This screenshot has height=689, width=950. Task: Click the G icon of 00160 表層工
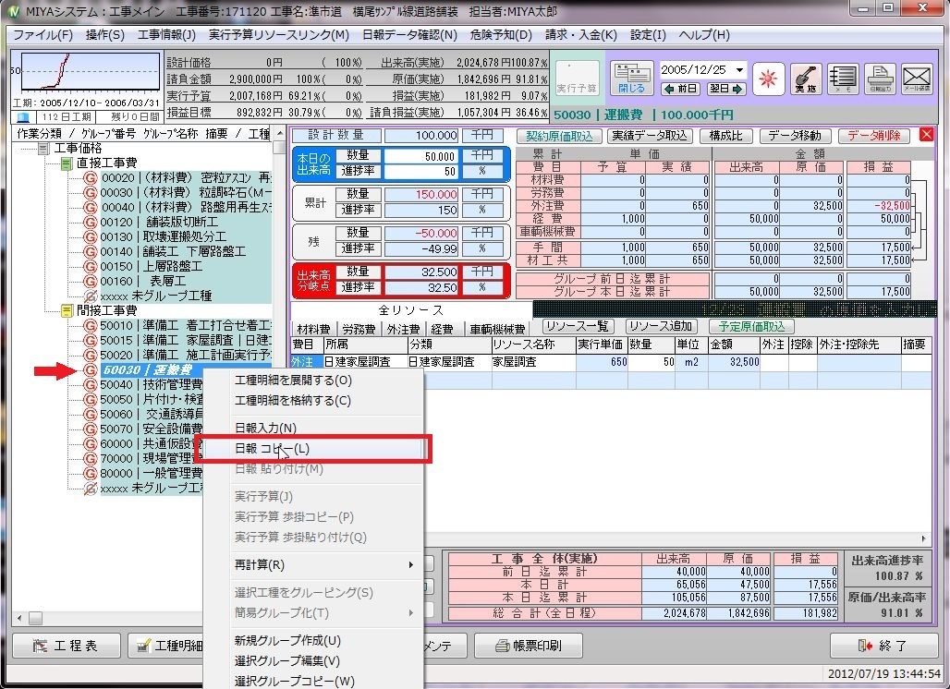tap(91, 282)
